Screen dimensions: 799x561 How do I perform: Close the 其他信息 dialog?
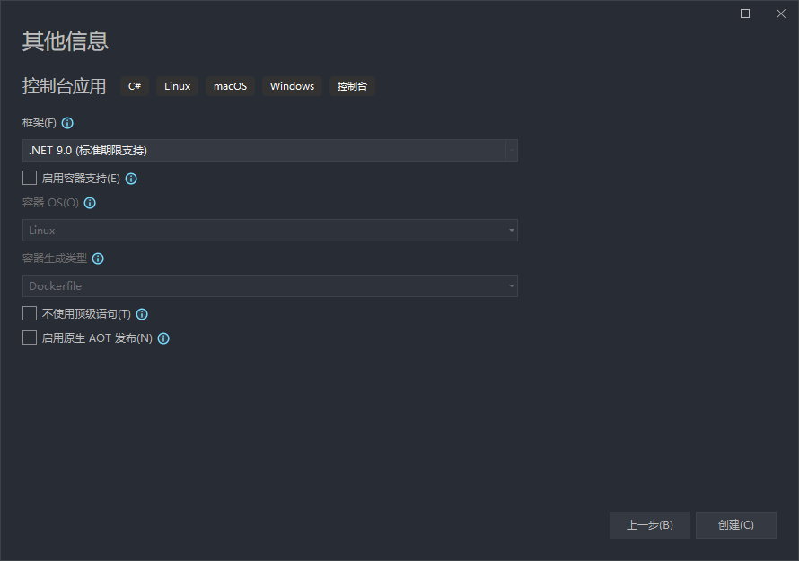click(781, 13)
